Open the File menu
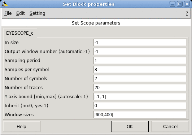Image resolution: width=192 pixels, height=135 pixels. [8, 13]
